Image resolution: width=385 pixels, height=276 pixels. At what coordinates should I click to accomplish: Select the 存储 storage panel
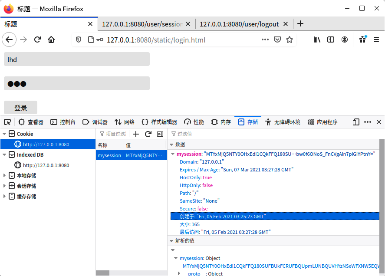(x=248, y=122)
